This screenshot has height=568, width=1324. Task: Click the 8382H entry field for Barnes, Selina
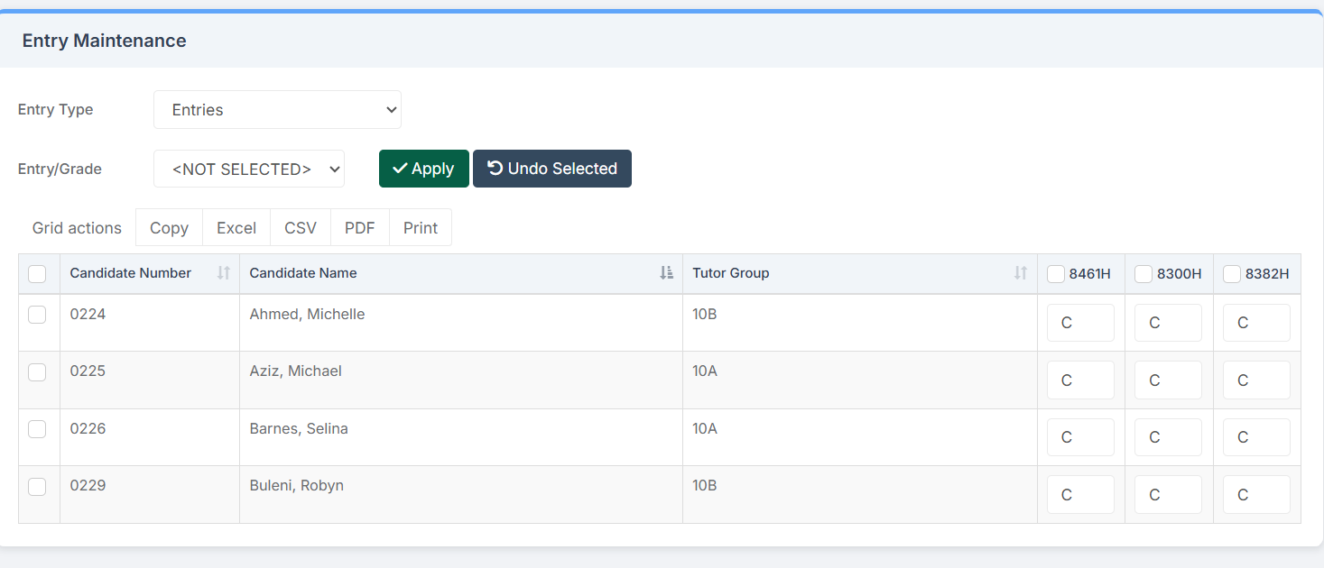pos(1256,437)
